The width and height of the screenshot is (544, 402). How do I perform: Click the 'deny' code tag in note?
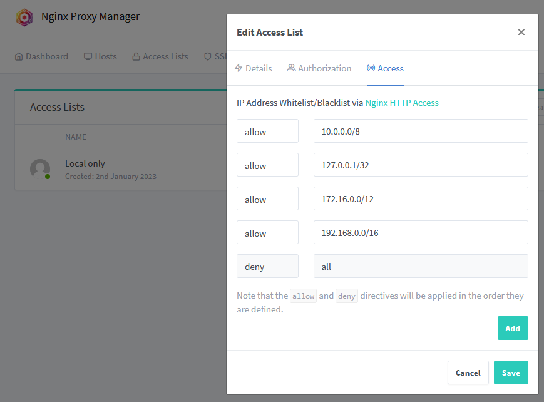(347, 296)
